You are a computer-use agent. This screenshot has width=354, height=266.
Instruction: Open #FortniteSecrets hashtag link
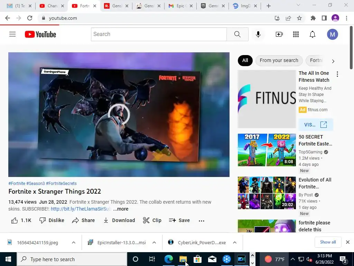tap(61, 184)
